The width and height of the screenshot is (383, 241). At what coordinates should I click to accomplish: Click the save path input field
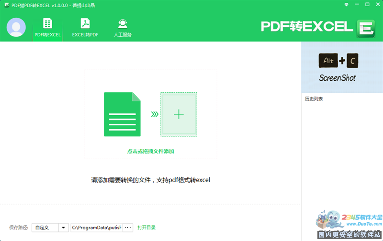[97, 228]
